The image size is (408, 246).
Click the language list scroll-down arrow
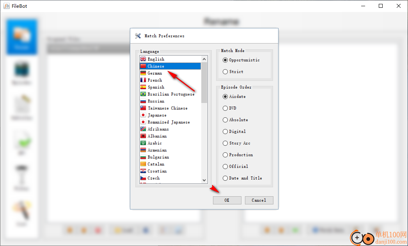pyautogui.click(x=204, y=180)
